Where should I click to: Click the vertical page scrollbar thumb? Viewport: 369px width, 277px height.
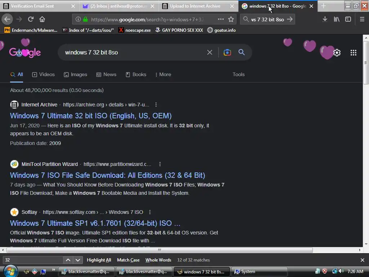click(366, 63)
